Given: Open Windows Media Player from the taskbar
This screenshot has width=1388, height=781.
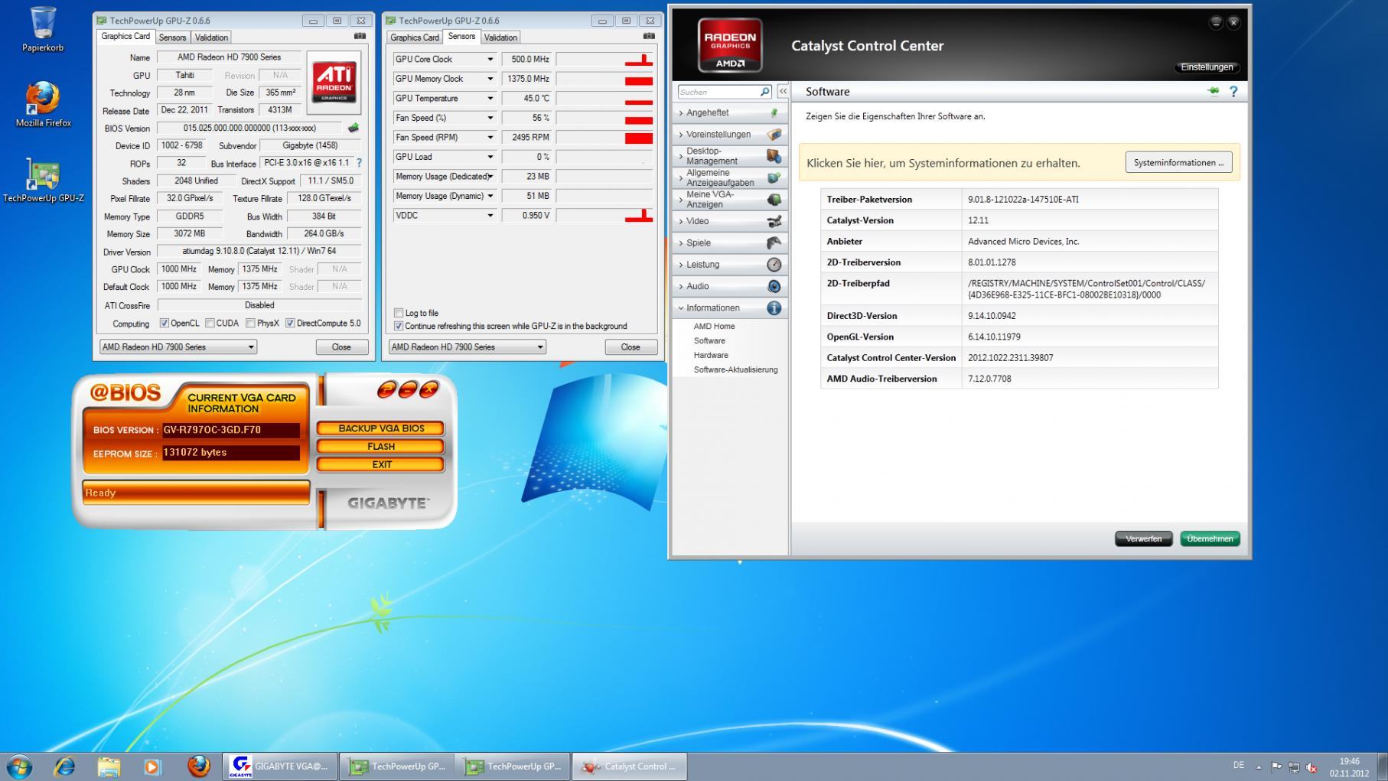Looking at the screenshot, I should (x=153, y=766).
